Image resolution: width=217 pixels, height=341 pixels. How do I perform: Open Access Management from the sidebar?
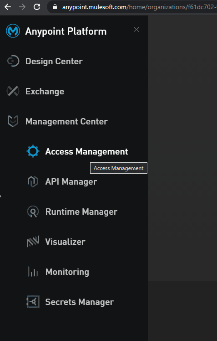click(x=86, y=151)
